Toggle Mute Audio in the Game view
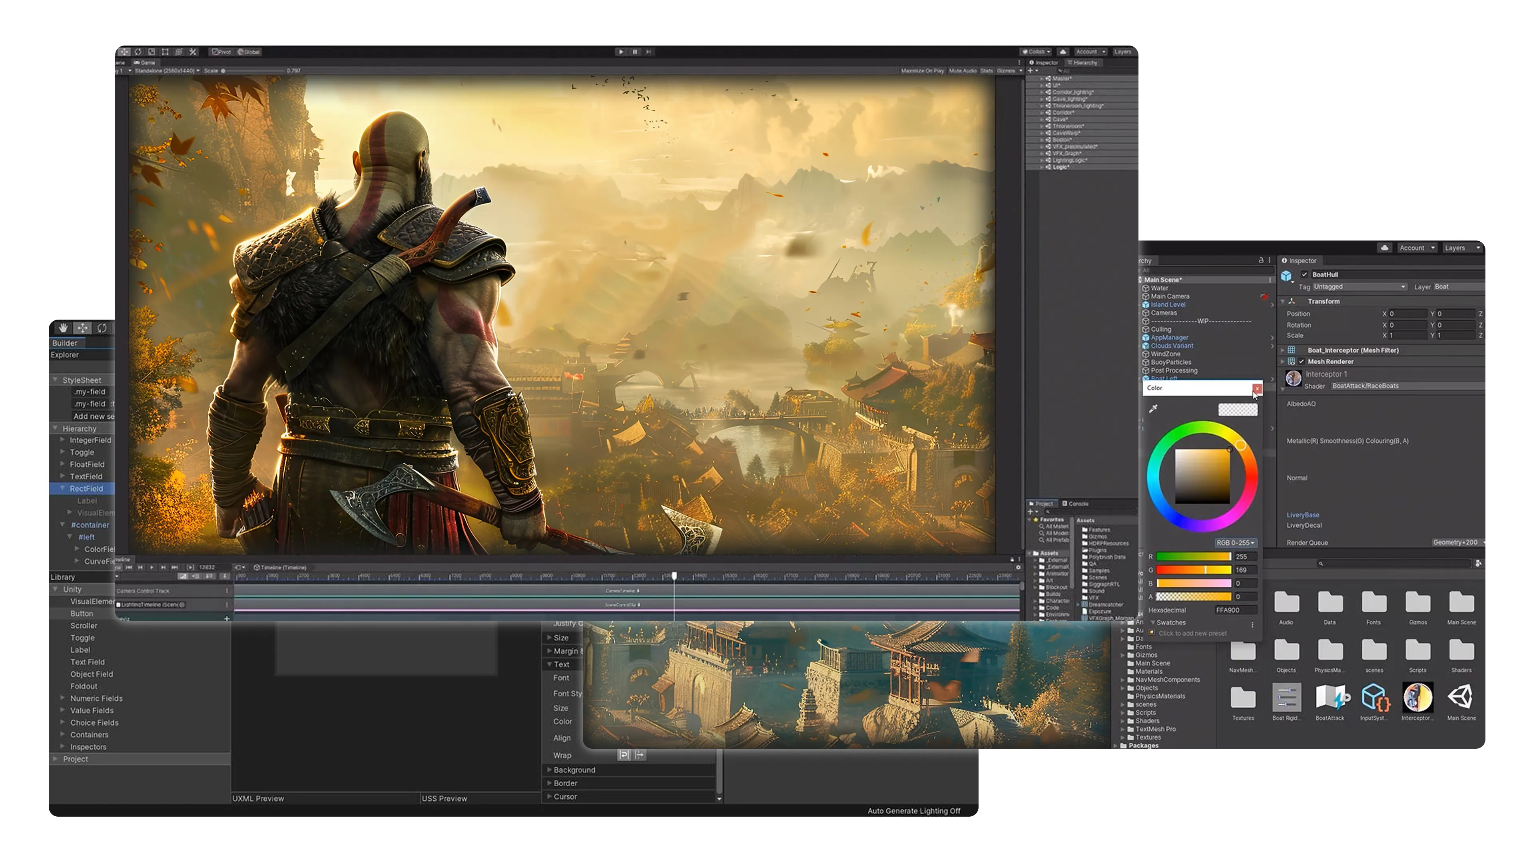 click(x=963, y=70)
